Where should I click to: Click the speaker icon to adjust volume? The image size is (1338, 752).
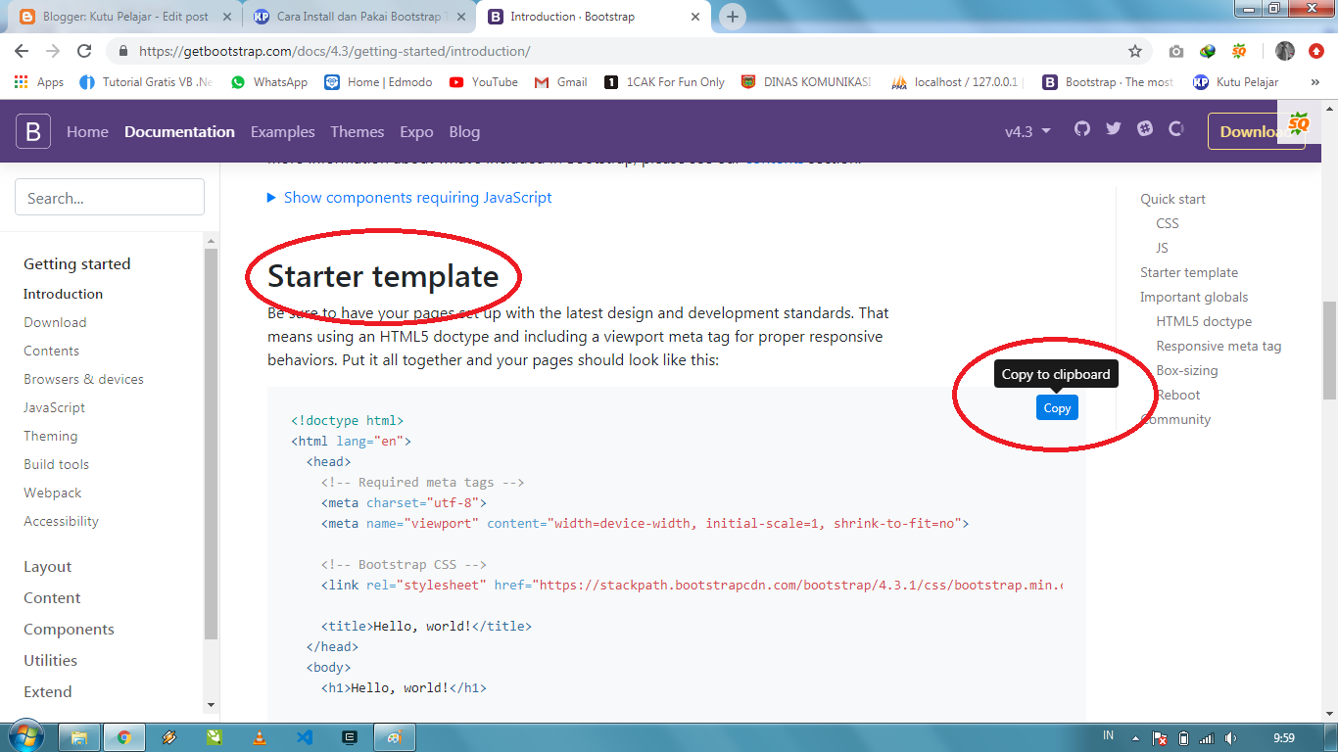click(x=1230, y=736)
